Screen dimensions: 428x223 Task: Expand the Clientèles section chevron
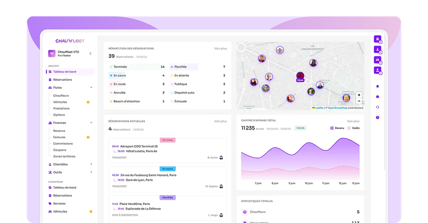91,164
